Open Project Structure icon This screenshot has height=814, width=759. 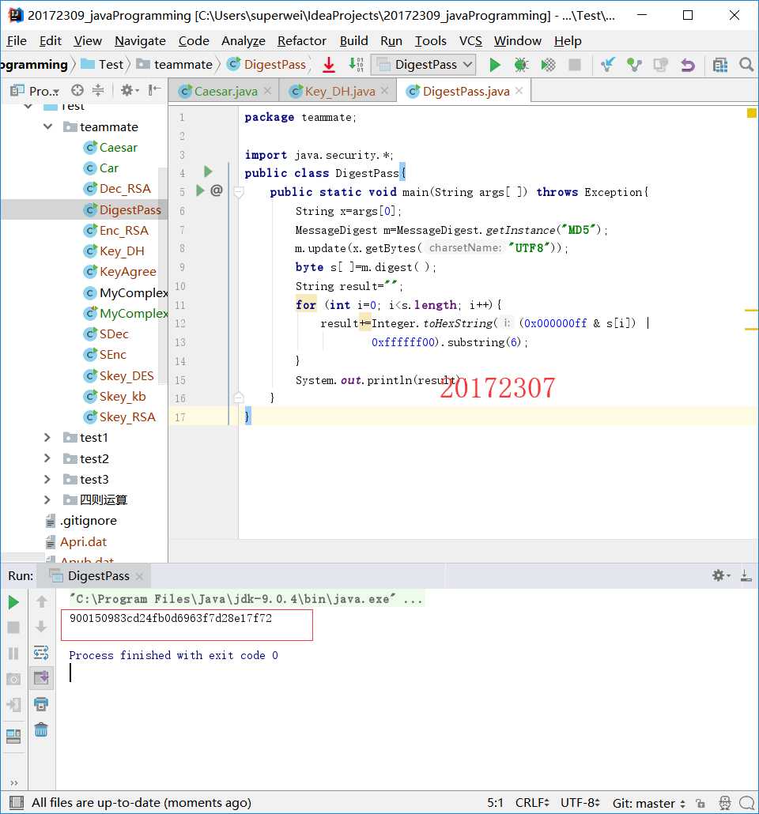[x=720, y=65]
